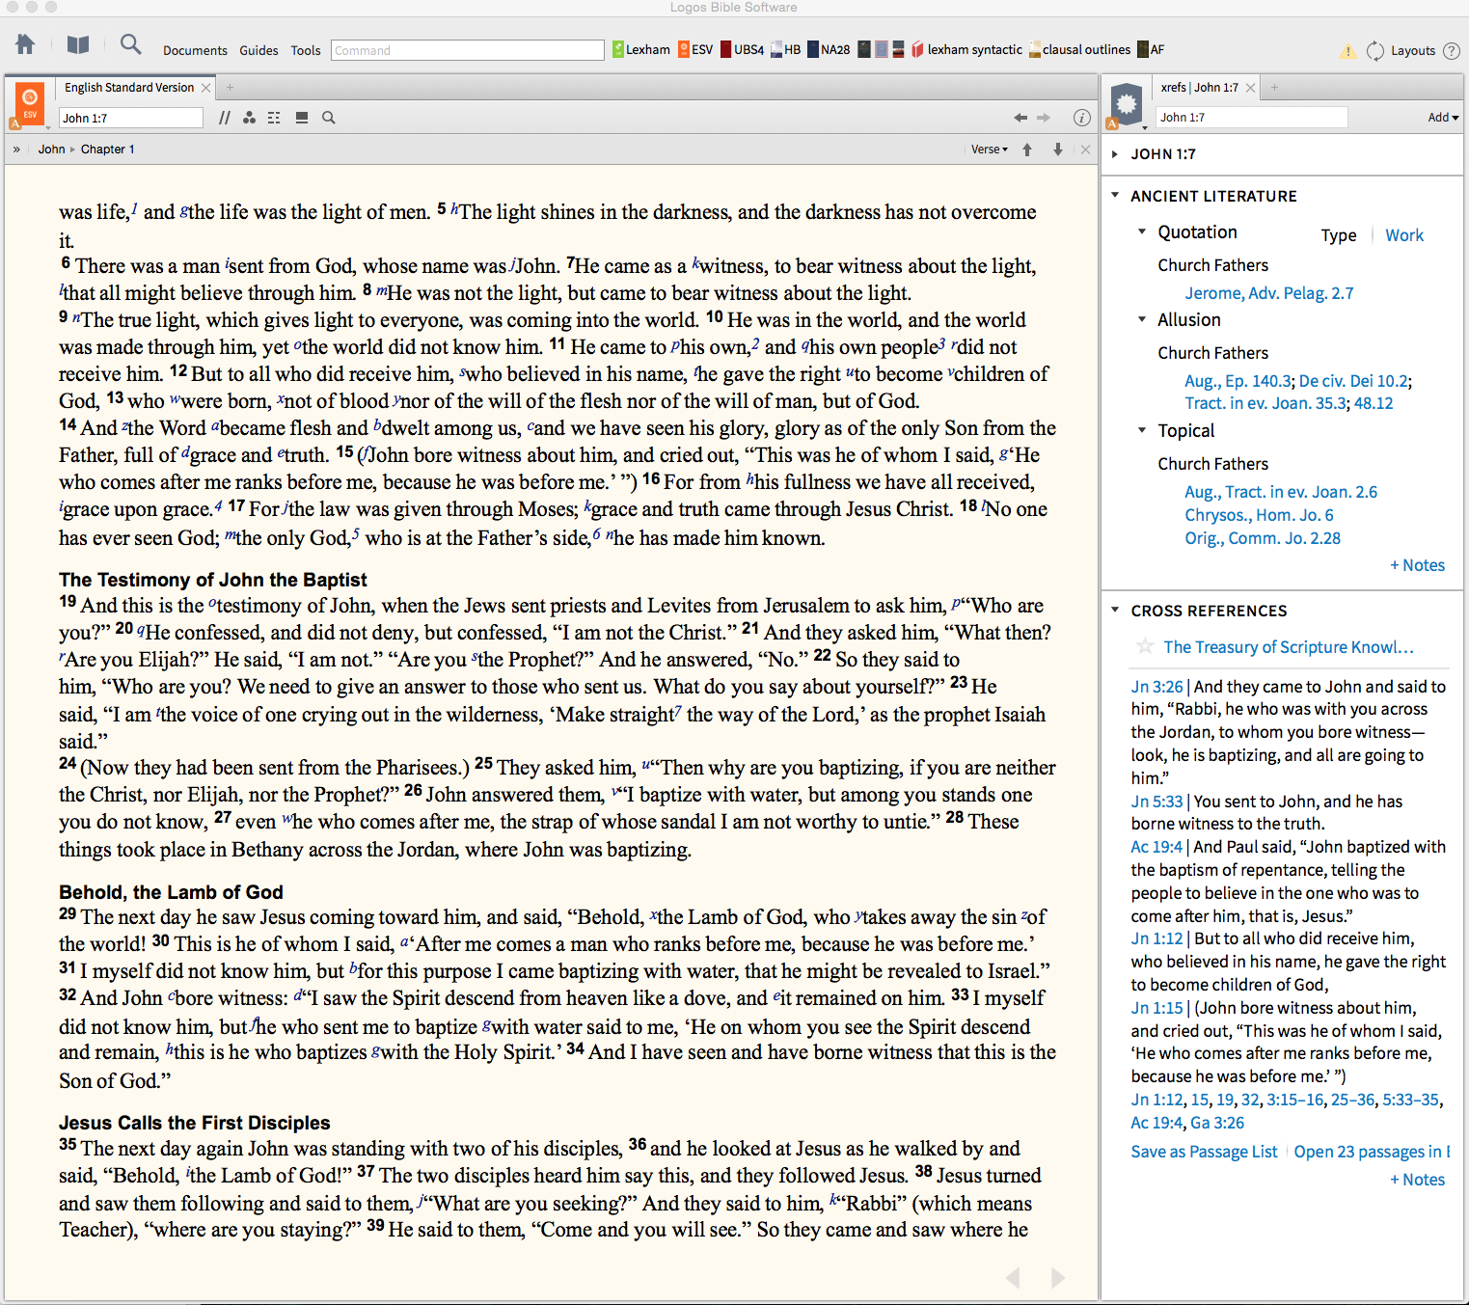Click the John breadcrumb in locator bar
The width and height of the screenshot is (1469, 1305).
[52, 150]
